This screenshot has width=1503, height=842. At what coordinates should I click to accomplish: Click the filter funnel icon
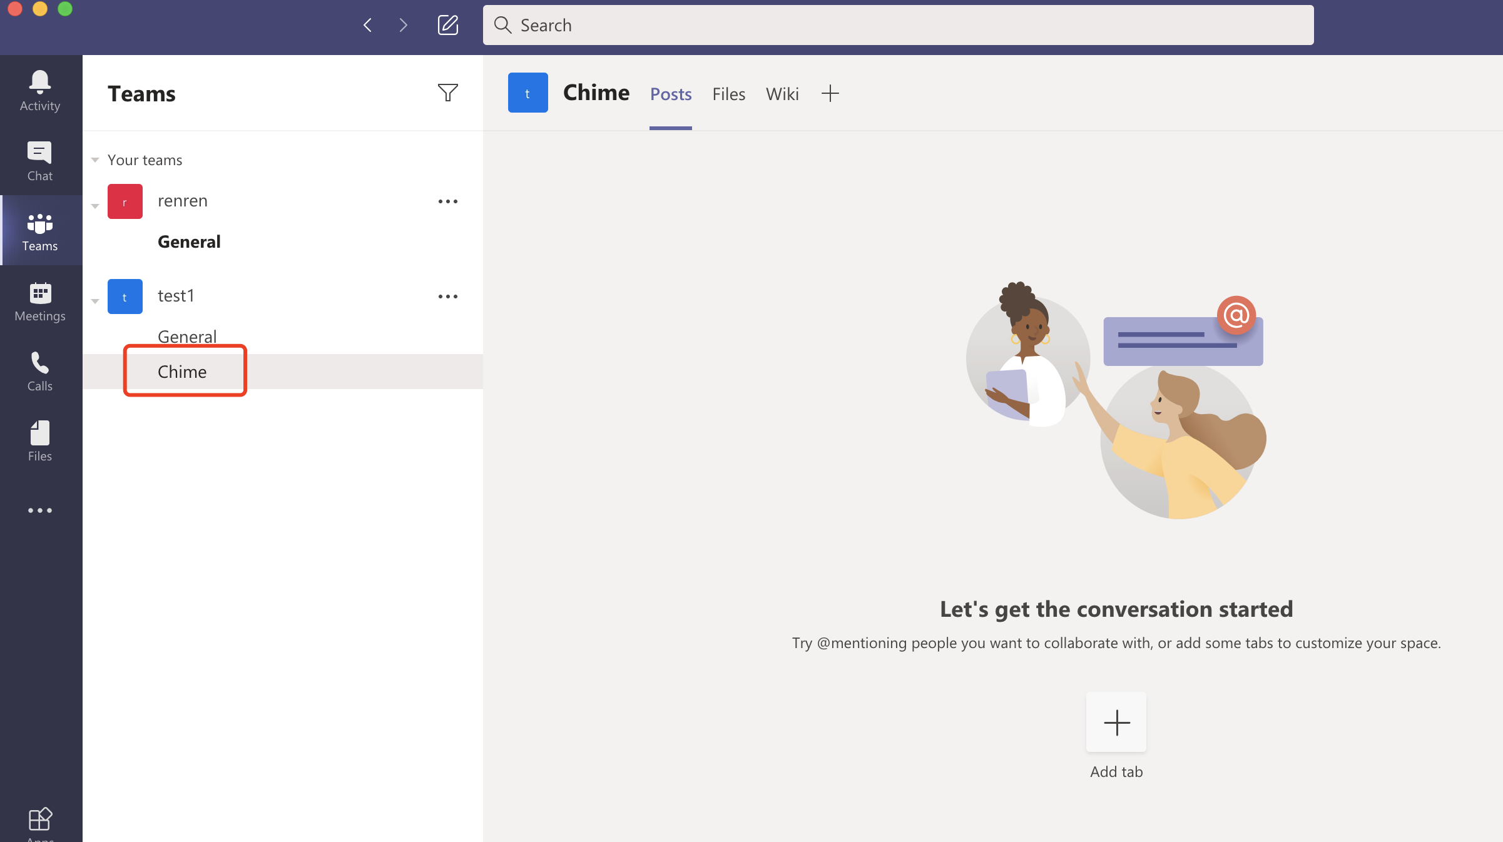click(448, 93)
